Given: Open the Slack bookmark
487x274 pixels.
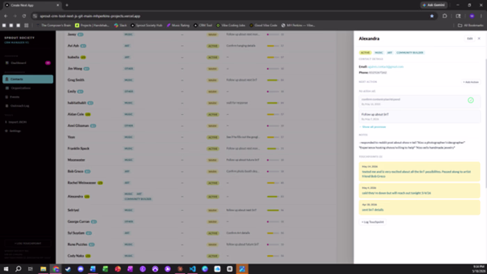Looking at the screenshot, I should point(120,26).
